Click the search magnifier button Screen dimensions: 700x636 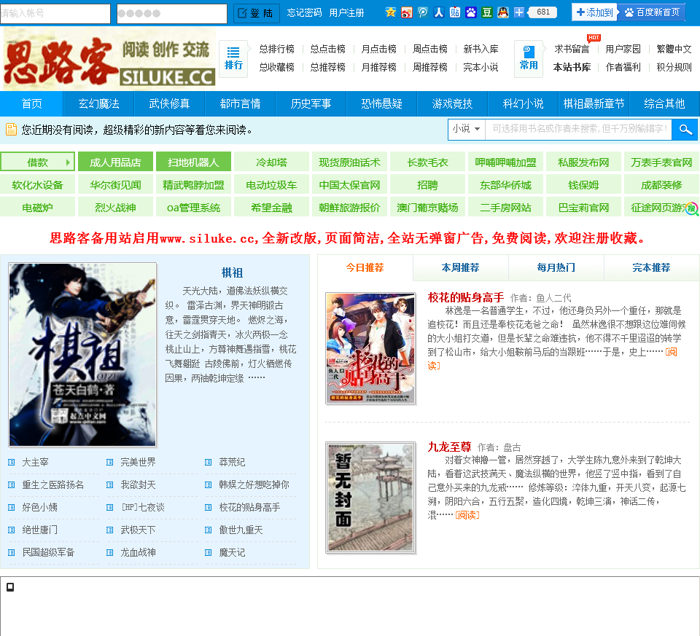tap(685, 130)
